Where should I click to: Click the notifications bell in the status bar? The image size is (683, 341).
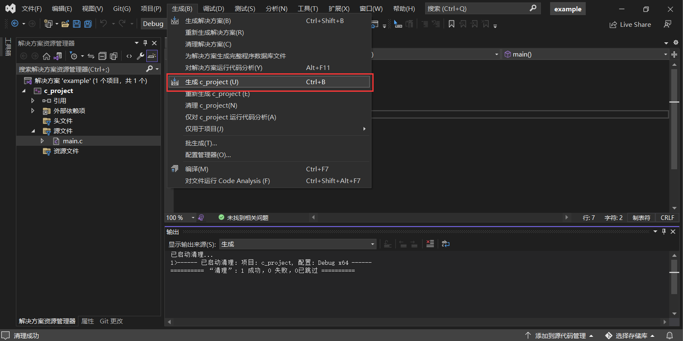pos(670,336)
